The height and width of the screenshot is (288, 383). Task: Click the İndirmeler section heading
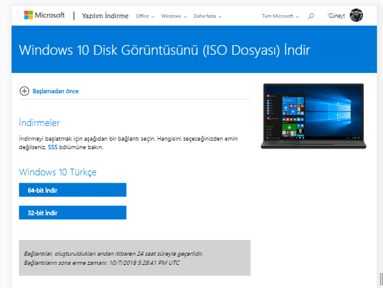40,123
